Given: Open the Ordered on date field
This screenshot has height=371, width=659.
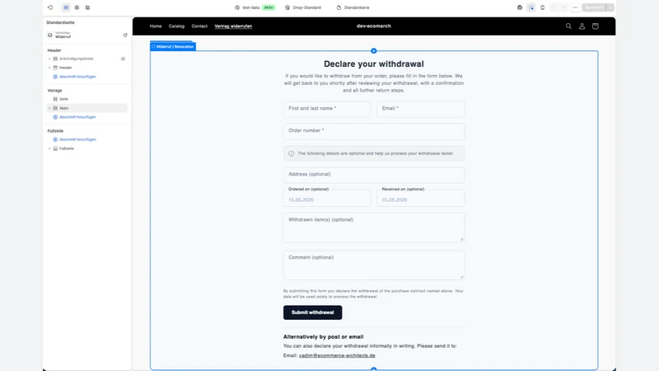Looking at the screenshot, I should click(327, 198).
